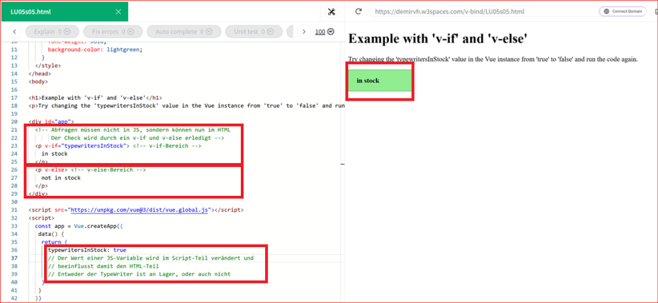
Task: Close the LU05s05.html file tab
Action: pos(118,11)
